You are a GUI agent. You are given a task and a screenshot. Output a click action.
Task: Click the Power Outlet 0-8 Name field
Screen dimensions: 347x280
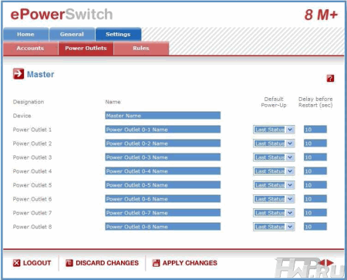click(x=163, y=227)
